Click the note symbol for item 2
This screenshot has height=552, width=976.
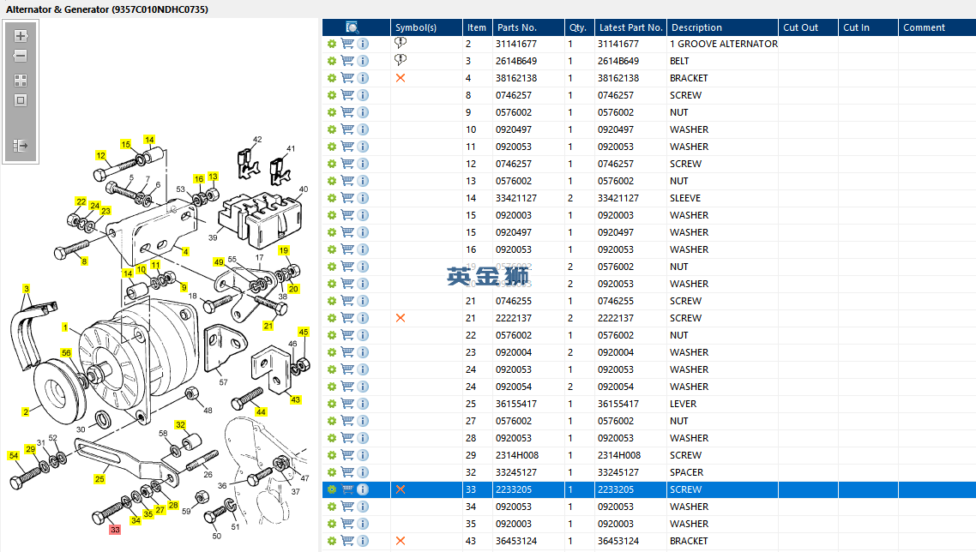(x=401, y=43)
